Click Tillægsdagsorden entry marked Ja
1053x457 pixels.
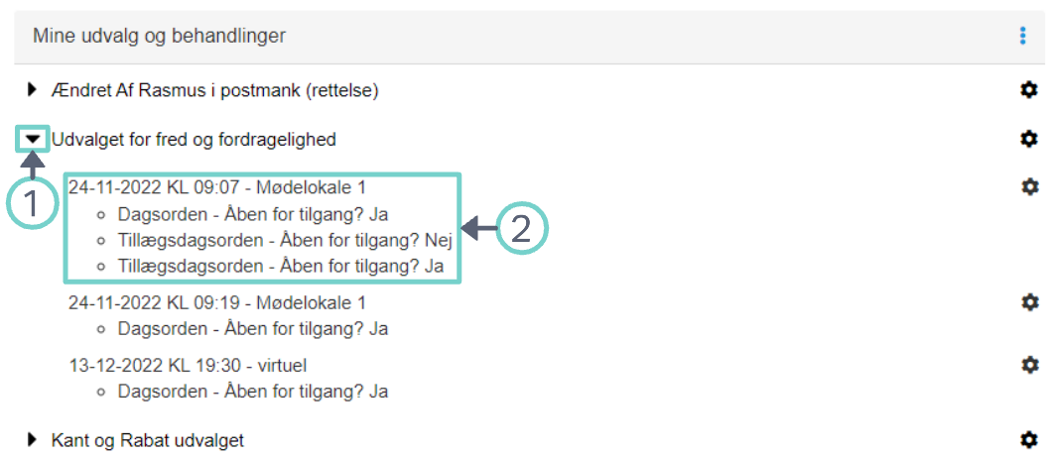[x=281, y=268]
